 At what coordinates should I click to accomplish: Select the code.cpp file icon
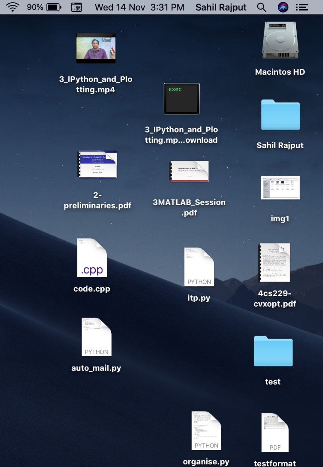(92, 258)
